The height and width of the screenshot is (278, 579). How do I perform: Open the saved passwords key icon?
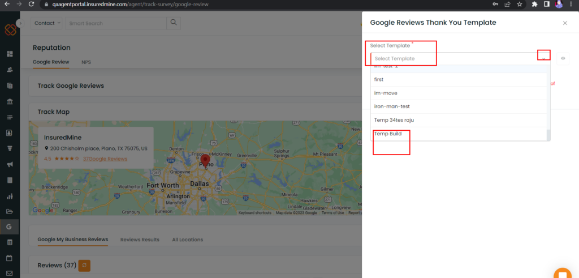point(495,4)
